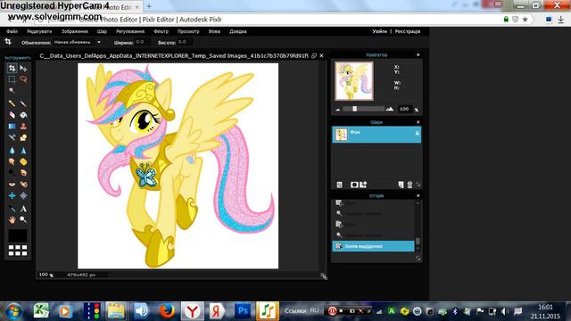Open Firefox from the Windows taskbar

click(x=167, y=311)
